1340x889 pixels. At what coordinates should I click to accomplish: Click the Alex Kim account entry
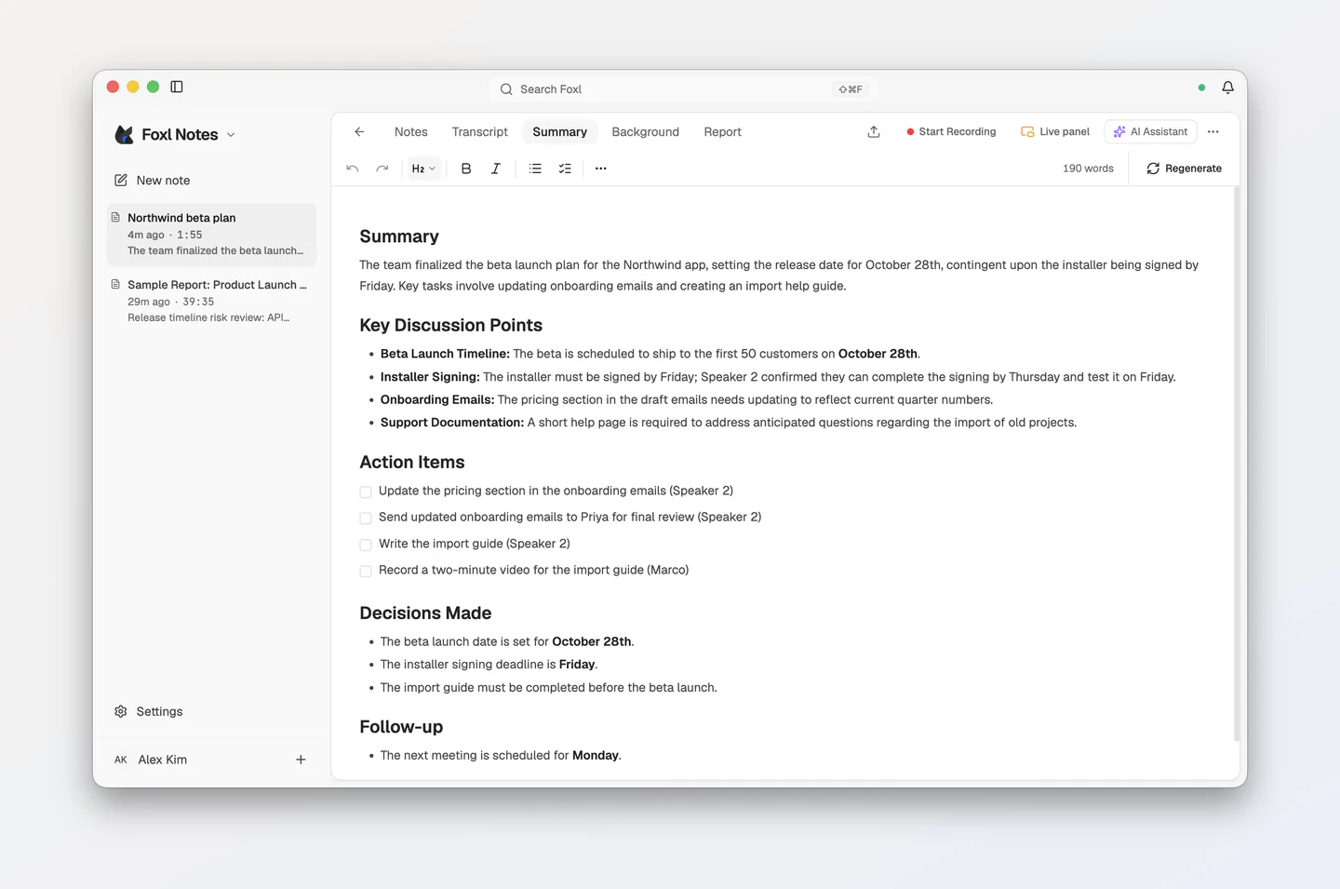point(151,760)
